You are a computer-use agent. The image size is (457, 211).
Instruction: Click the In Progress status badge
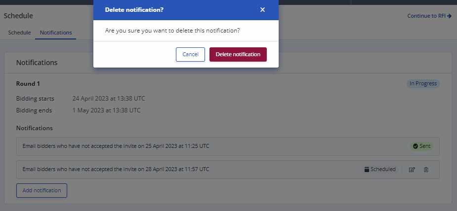click(x=423, y=84)
